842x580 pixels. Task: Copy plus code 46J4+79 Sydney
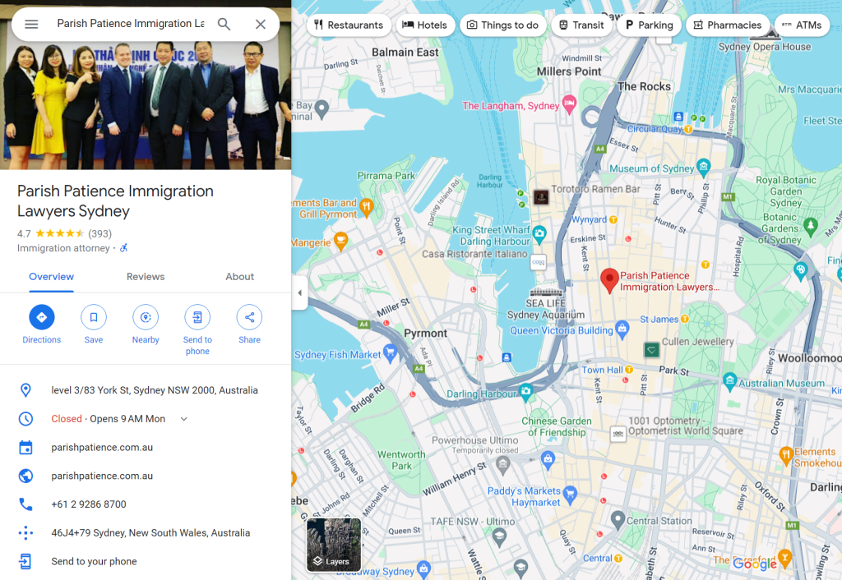pyautogui.click(x=151, y=533)
